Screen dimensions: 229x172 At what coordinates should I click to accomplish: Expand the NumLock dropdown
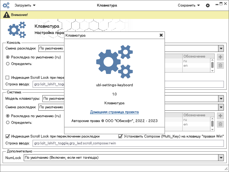pyautogui.click(x=221, y=158)
